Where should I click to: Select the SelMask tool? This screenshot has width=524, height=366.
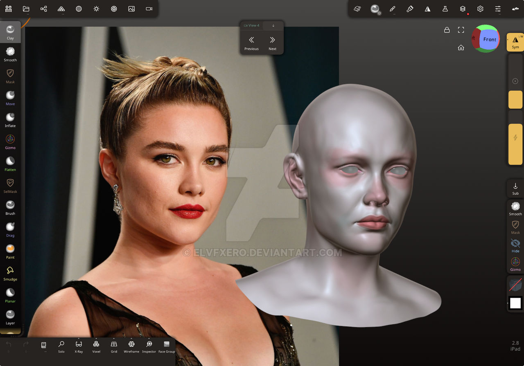10,186
